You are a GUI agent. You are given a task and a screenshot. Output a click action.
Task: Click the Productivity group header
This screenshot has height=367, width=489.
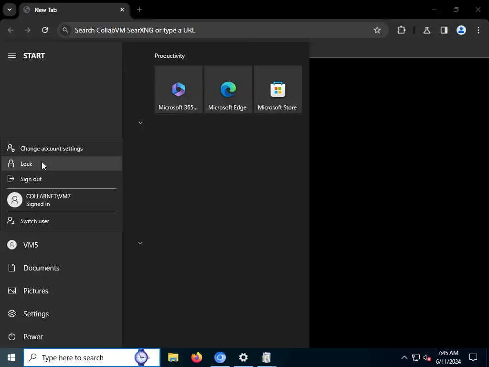[170, 56]
